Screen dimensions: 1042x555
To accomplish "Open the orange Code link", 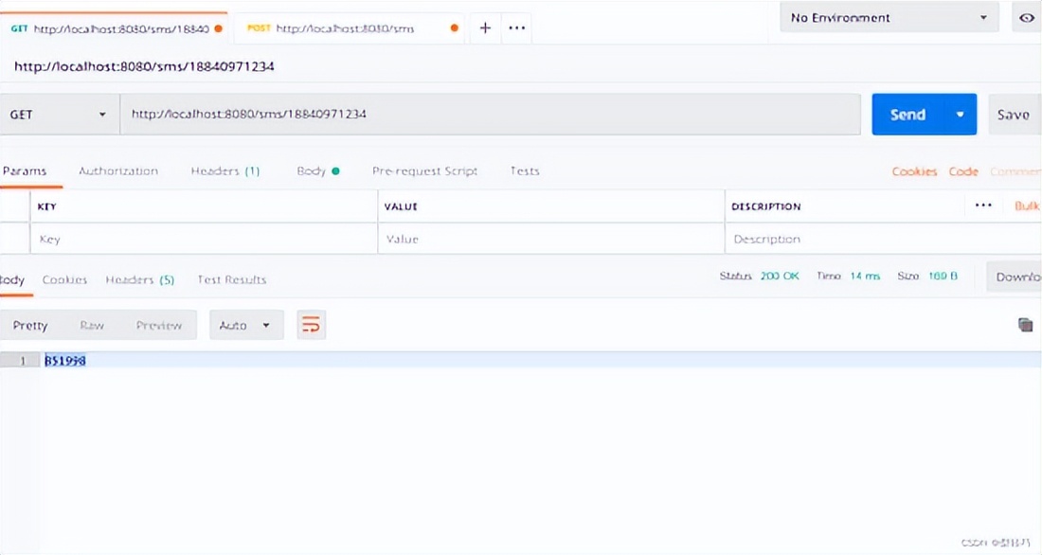I will click(x=963, y=171).
